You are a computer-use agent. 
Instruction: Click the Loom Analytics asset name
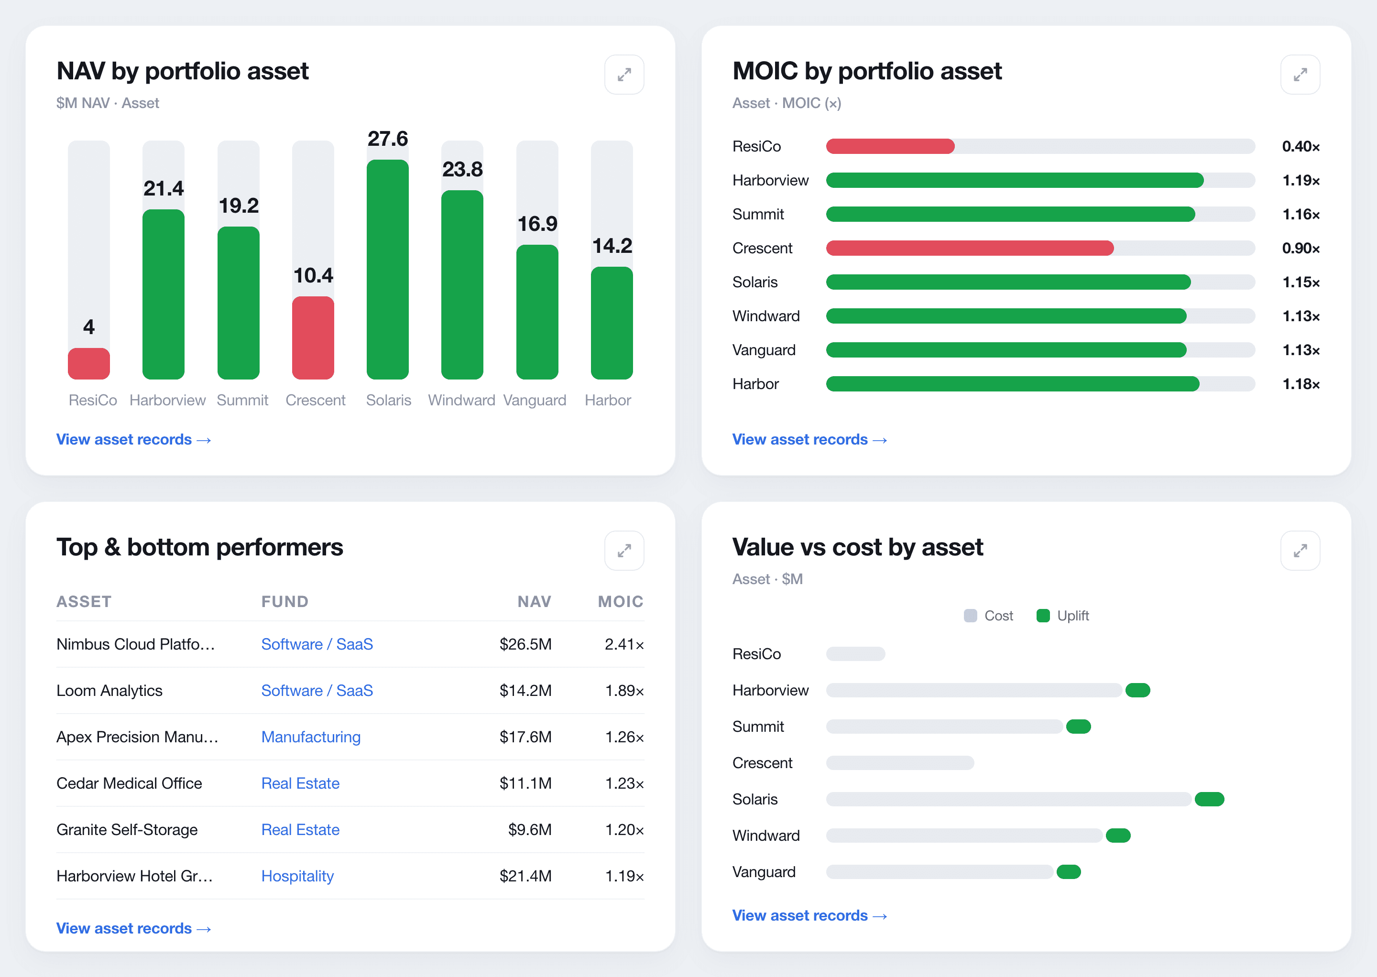tap(109, 691)
